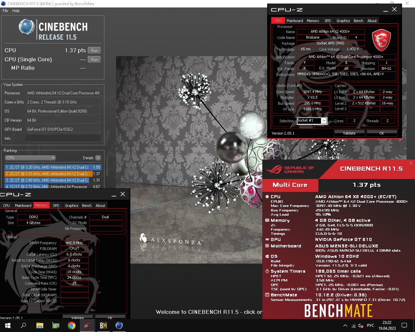Screen dimensions: 415x332
Task: Click the System Timers clock icon
Action: 267,271
